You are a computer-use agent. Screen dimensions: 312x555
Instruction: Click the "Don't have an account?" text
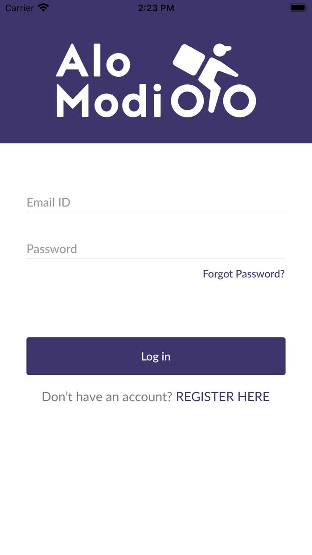pyautogui.click(x=107, y=397)
